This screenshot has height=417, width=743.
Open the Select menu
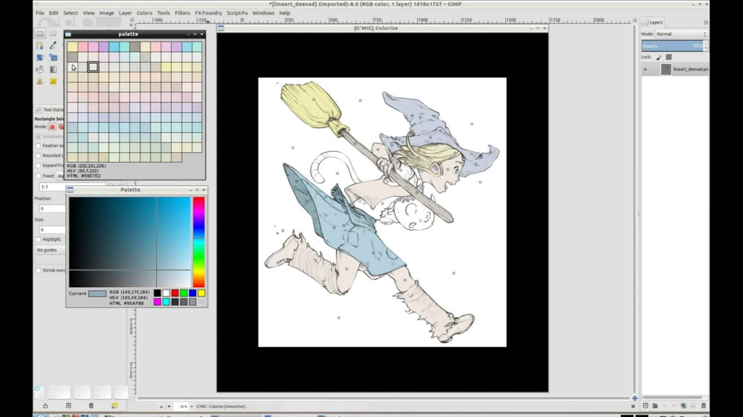click(x=70, y=13)
